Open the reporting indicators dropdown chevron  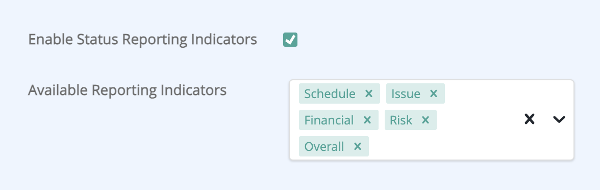coord(559,119)
